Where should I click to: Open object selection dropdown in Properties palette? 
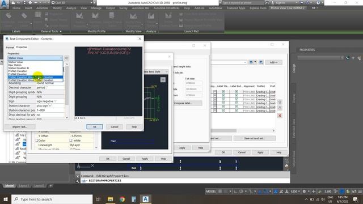coord(320,58)
